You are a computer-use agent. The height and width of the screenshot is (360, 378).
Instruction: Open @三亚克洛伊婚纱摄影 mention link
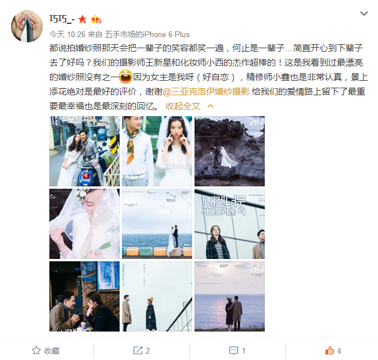[x=206, y=92]
